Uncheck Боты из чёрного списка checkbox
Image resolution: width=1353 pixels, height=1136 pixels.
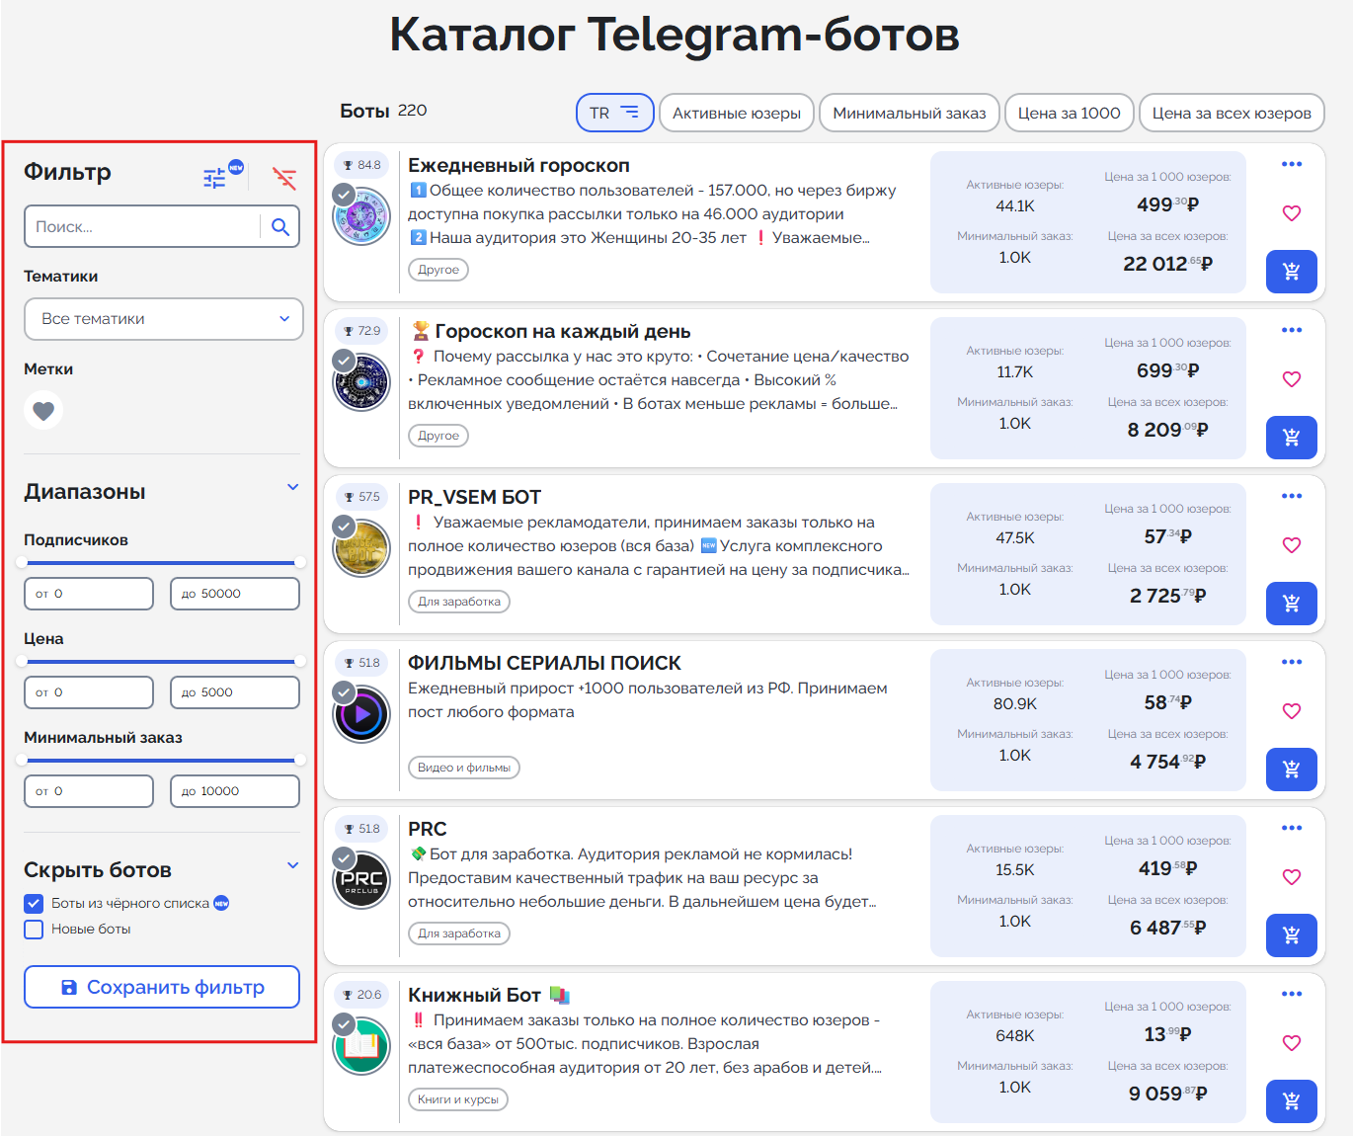(x=35, y=903)
